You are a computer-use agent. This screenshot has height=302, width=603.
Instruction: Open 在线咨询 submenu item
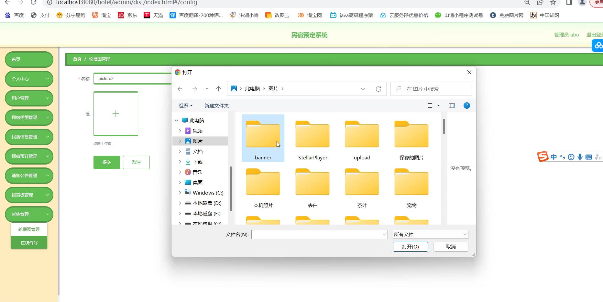pyautogui.click(x=29, y=243)
